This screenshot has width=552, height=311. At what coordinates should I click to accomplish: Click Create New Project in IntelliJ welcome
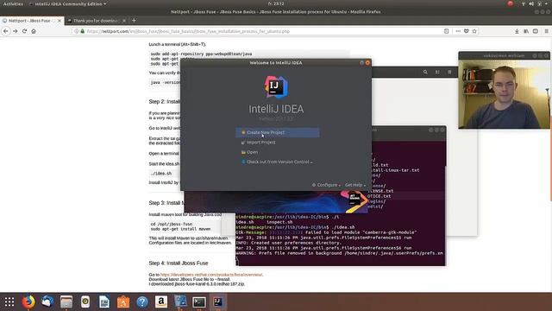tap(278, 132)
